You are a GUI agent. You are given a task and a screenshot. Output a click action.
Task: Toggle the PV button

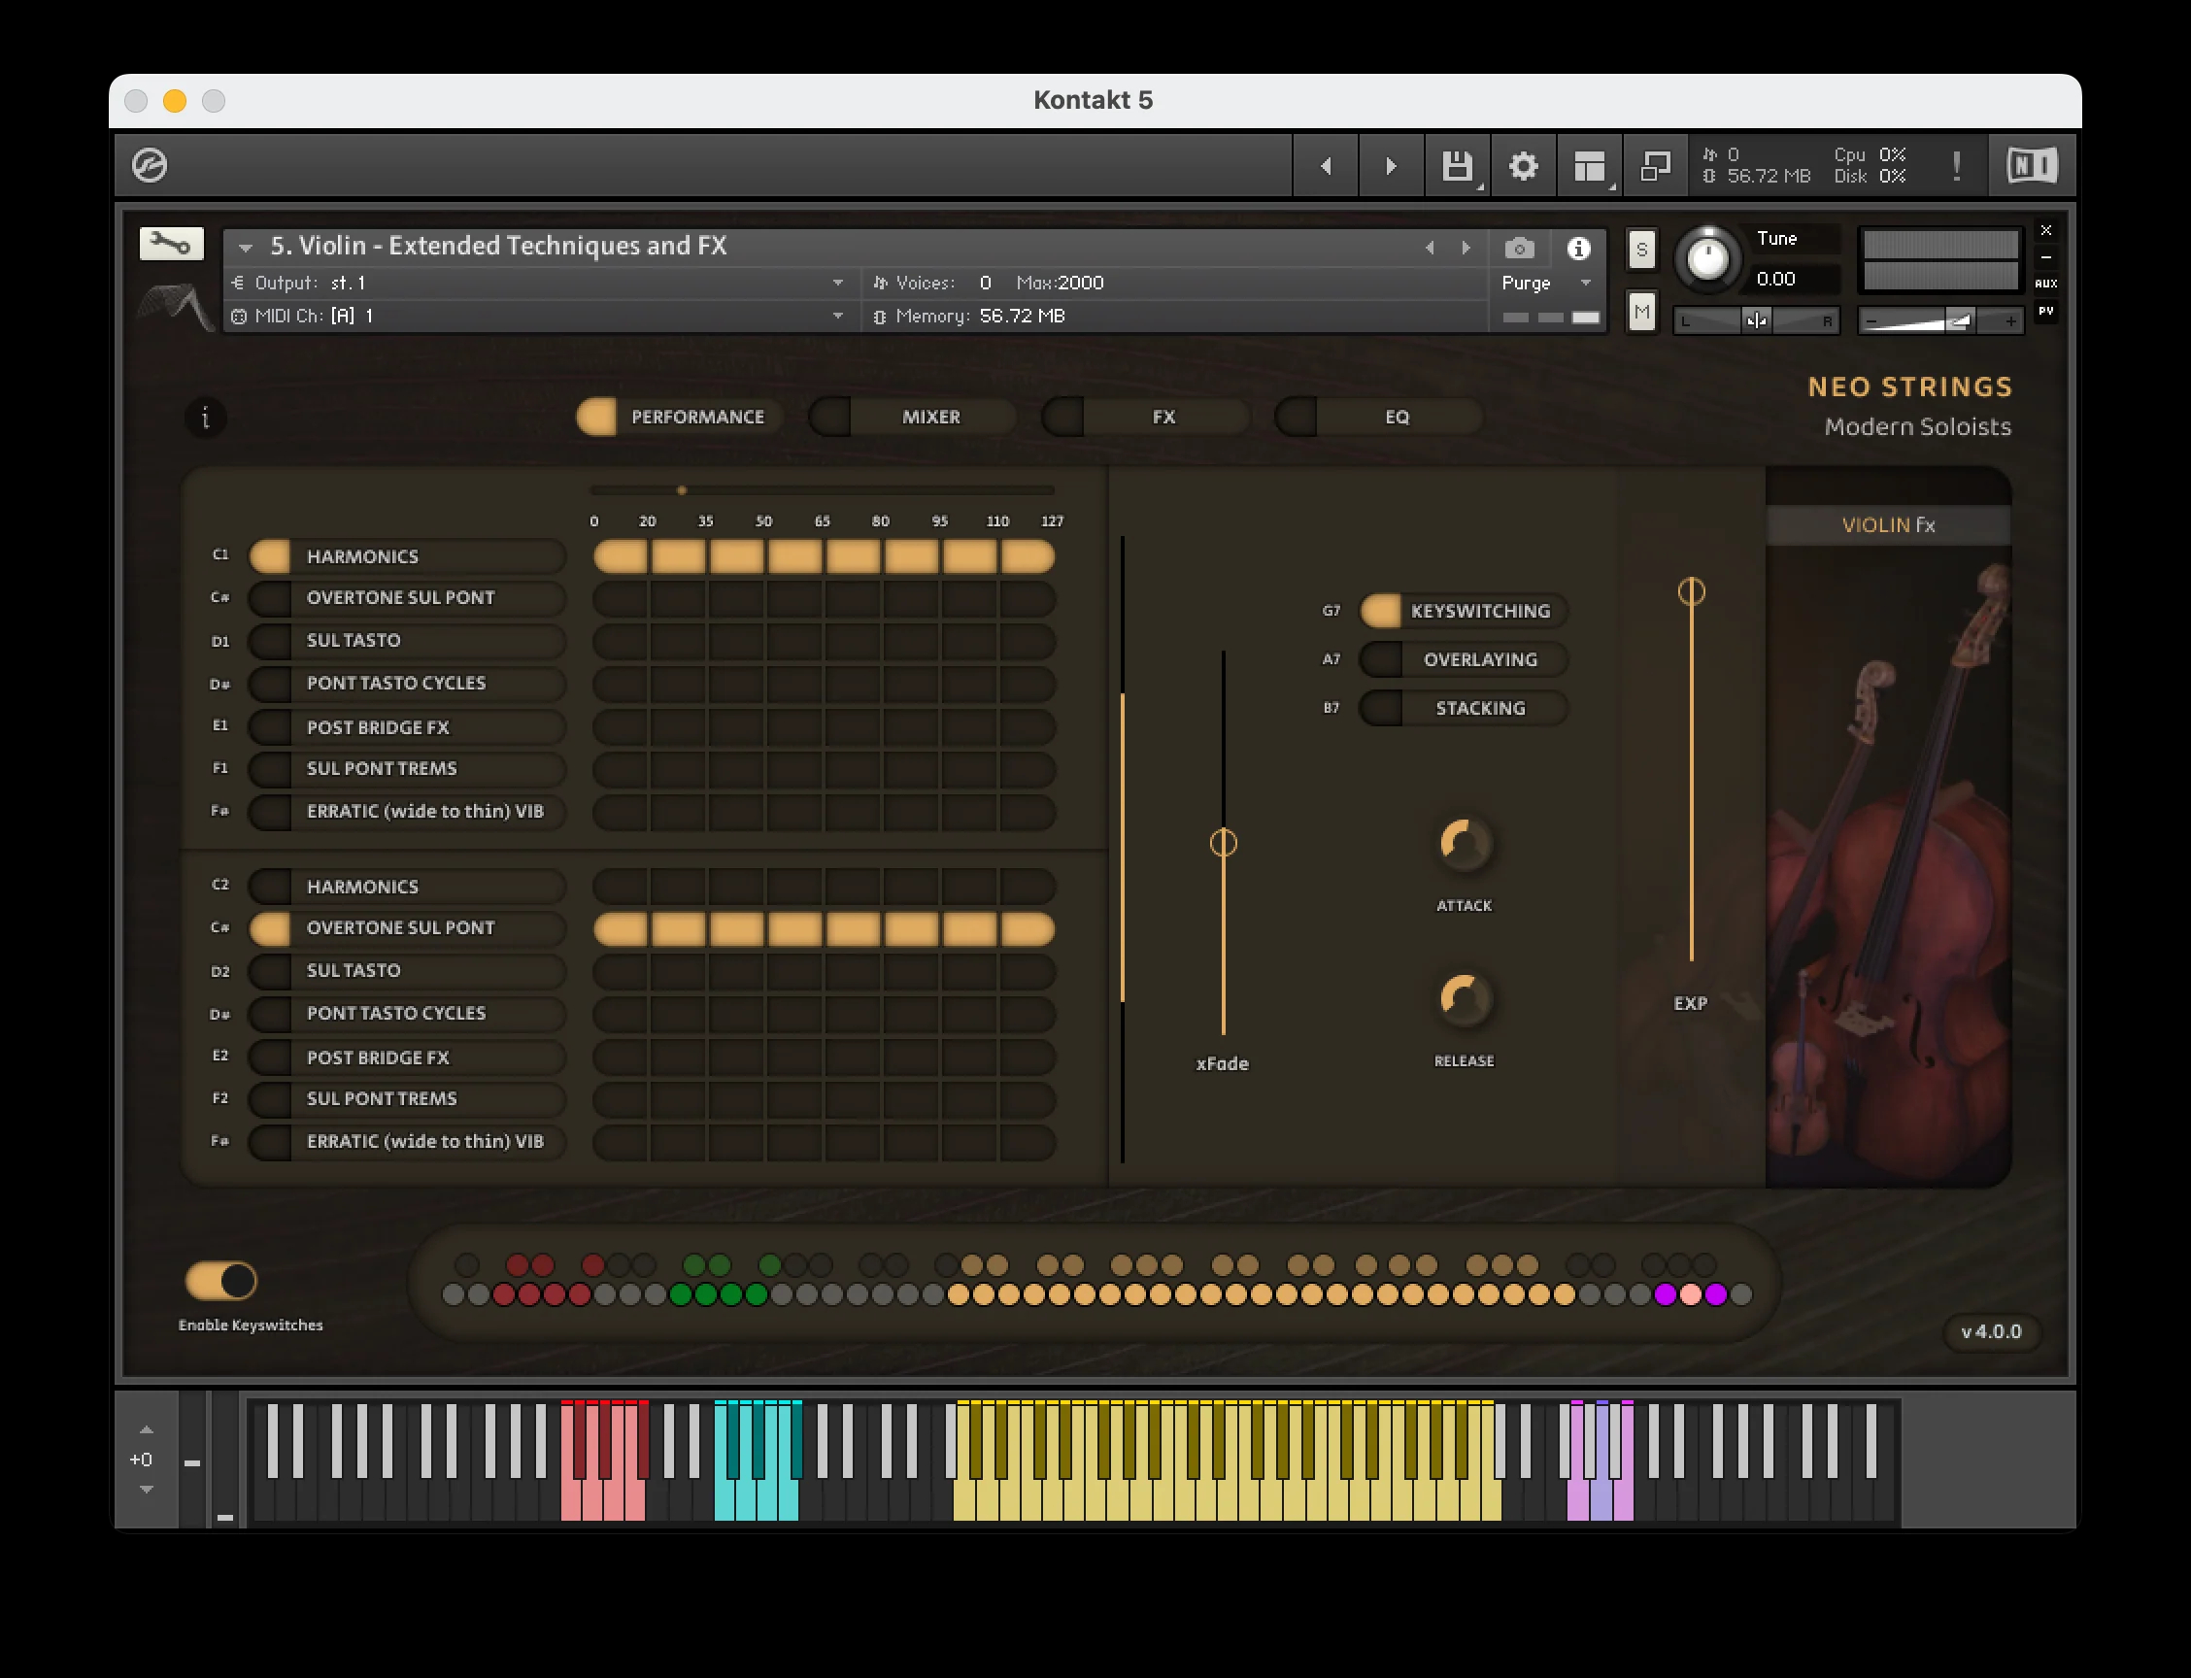coord(2046,312)
